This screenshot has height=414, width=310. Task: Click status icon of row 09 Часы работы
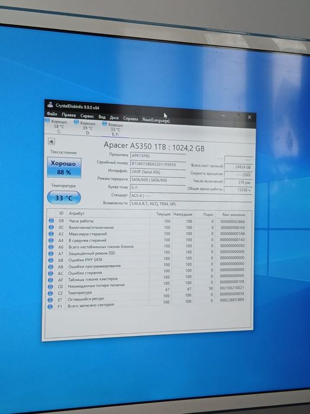(x=51, y=221)
